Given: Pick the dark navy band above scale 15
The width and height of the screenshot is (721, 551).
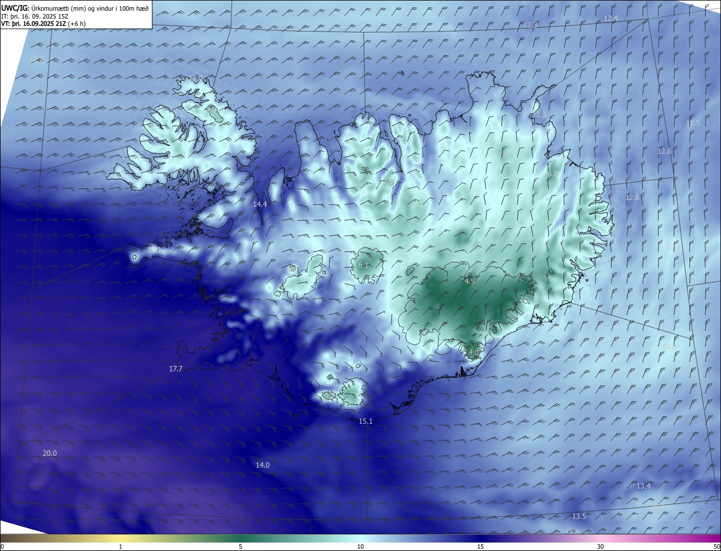Looking at the screenshot, I should 480,538.
